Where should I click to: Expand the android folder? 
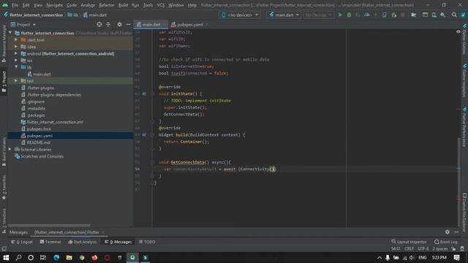16,53
